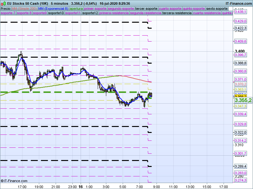Select the 'soporte10' legend item
Viewport: 253px width, 189px height.
click(x=56, y=13)
